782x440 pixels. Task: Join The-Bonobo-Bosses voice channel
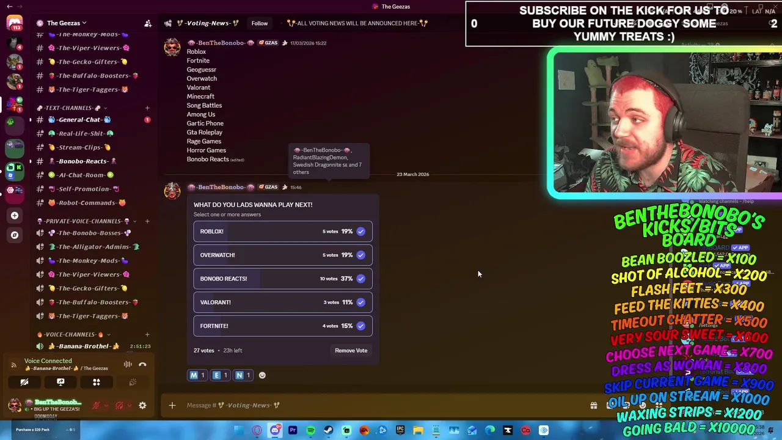tap(90, 233)
